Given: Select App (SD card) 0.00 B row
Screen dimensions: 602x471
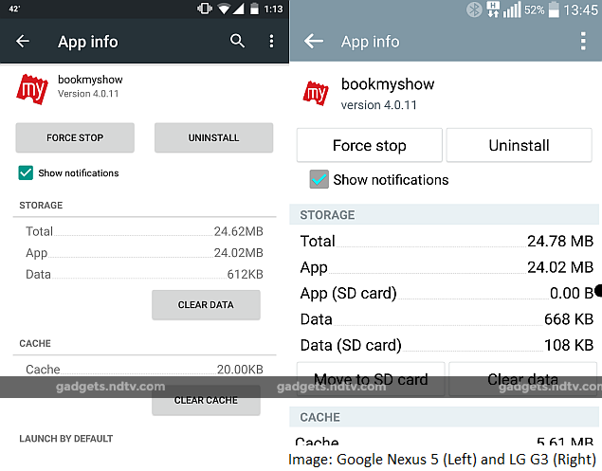Looking at the screenshot, I should tap(447, 293).
